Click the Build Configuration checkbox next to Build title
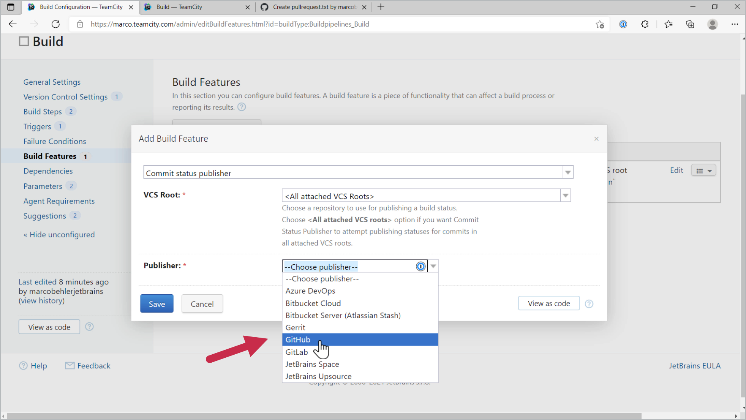Screen dimensions: 746x420 tap(24, 41)
